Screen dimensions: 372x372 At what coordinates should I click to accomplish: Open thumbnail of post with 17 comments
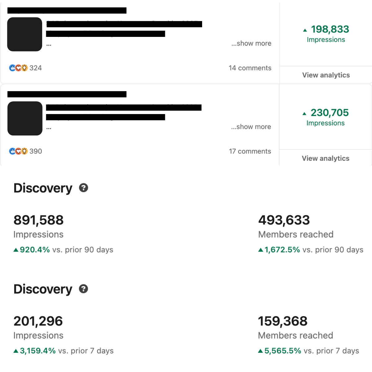click(25, 118)
